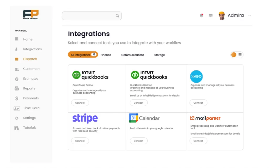Image resolution: width=269 pixels, height=168 pixels.
Task: Connect the Google Calendar integration
Action: tap(138, 141)
